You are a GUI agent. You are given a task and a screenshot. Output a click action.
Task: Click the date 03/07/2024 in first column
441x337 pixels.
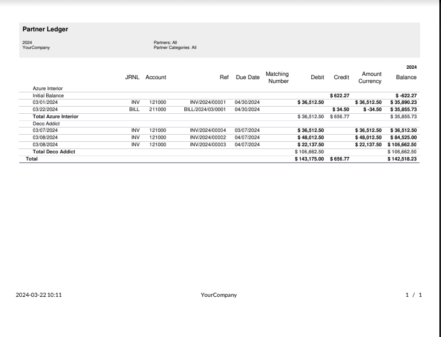pos(45,130)
